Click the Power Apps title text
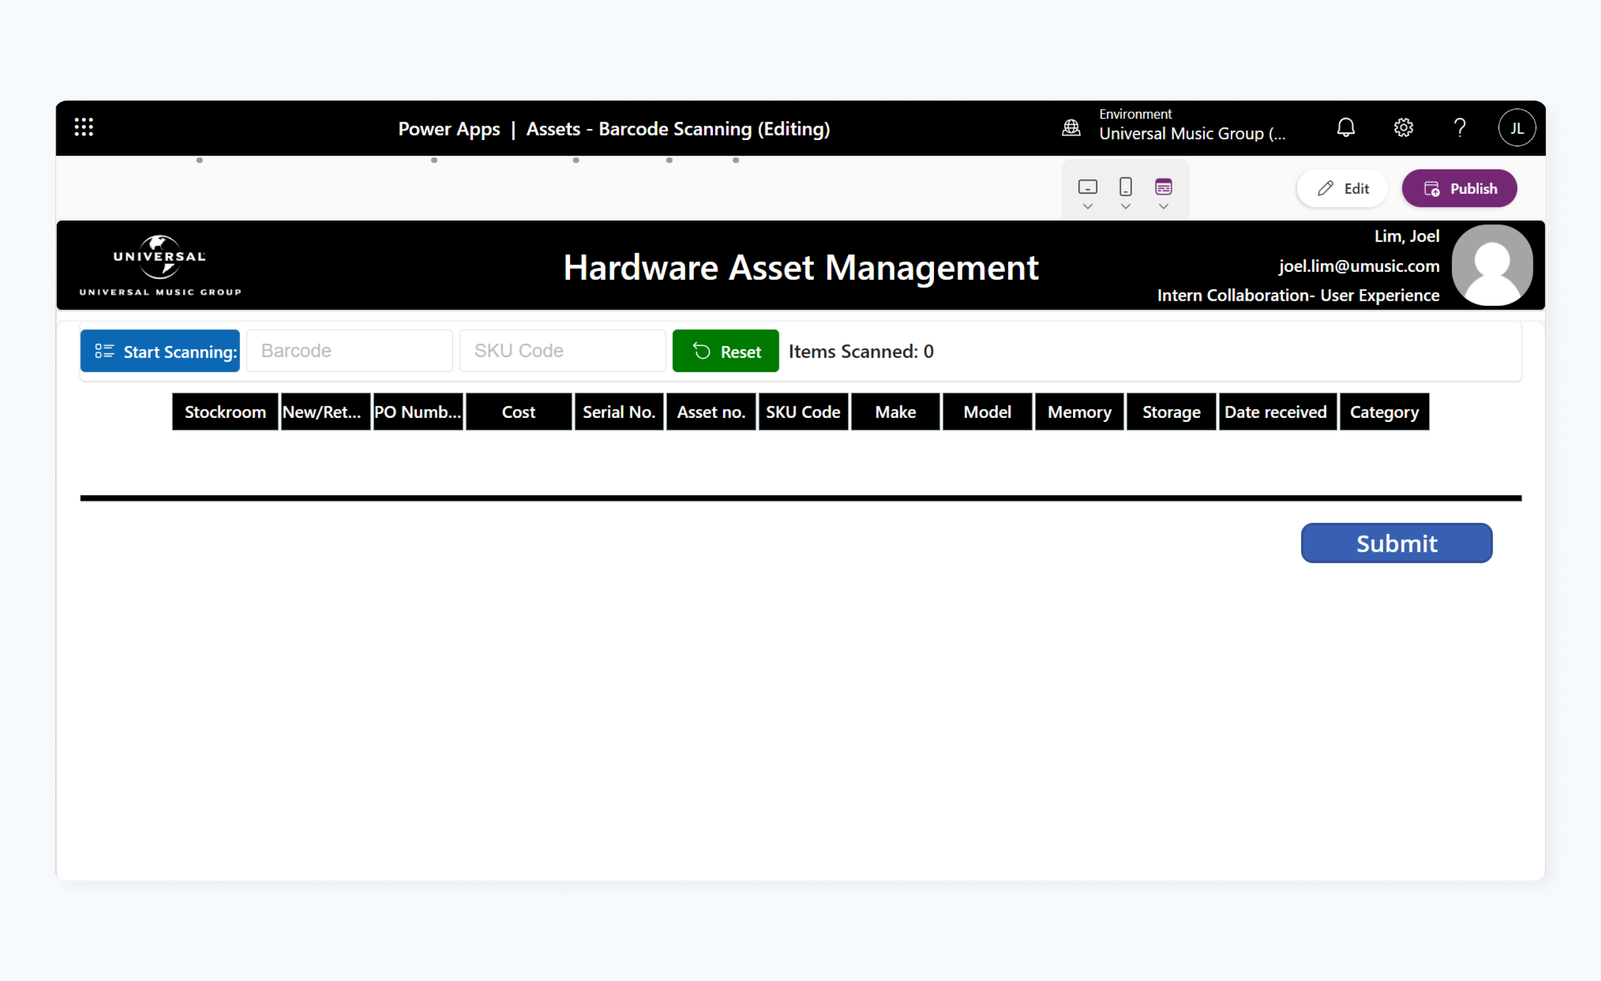 point(449,129)
